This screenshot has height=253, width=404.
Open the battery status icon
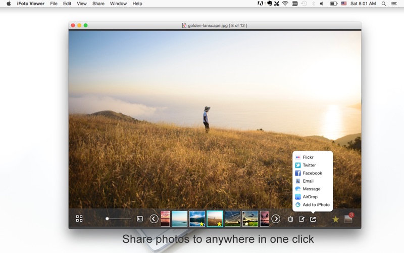coord(334,4)
